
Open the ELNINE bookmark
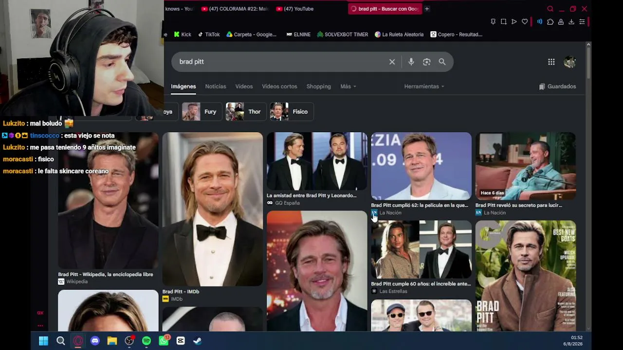click(298, 35)
